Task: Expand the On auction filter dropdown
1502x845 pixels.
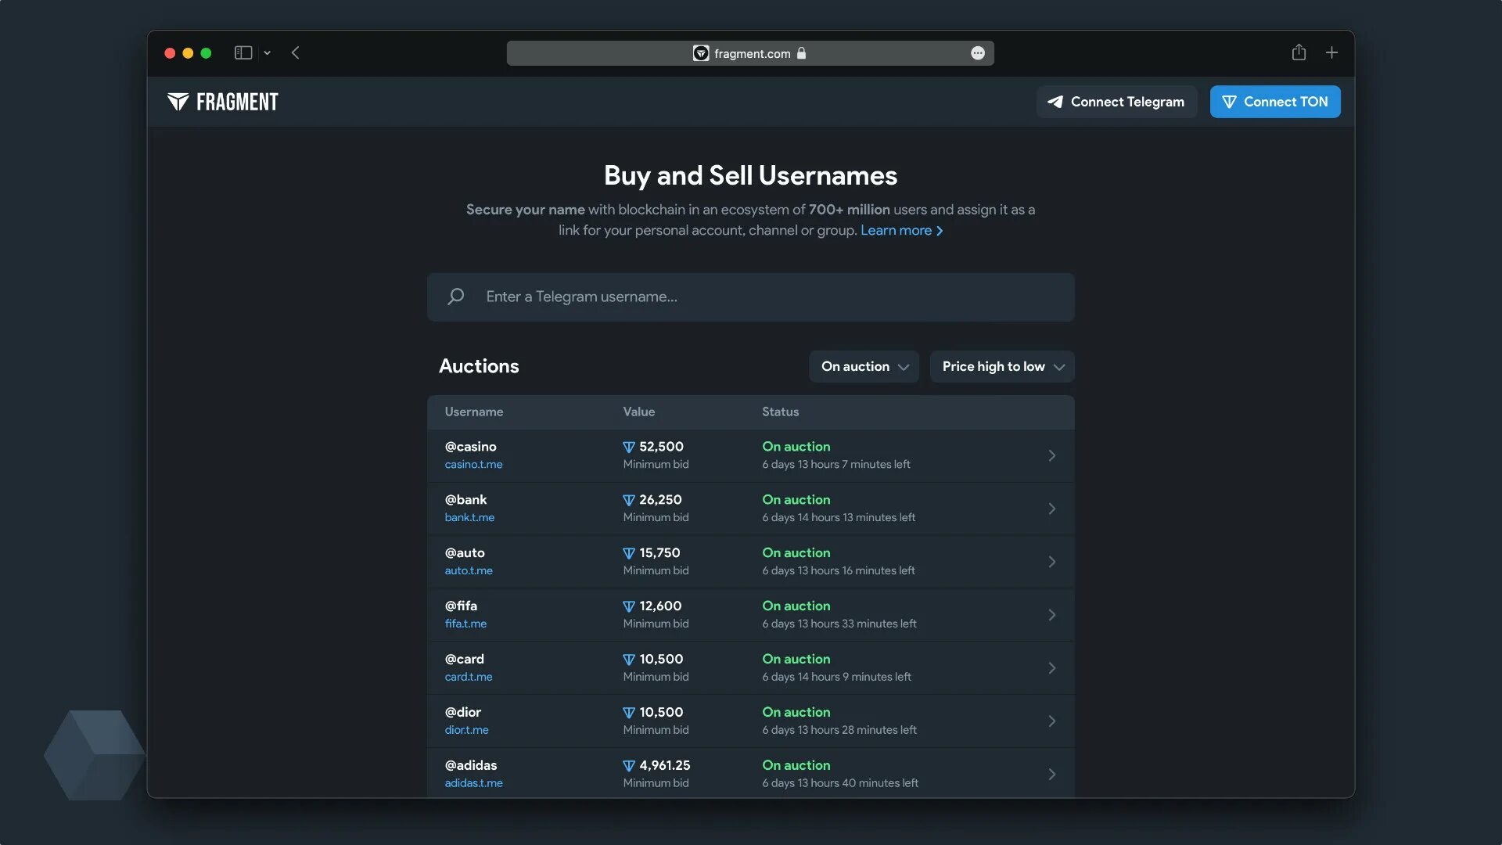Action: [864, 366]
